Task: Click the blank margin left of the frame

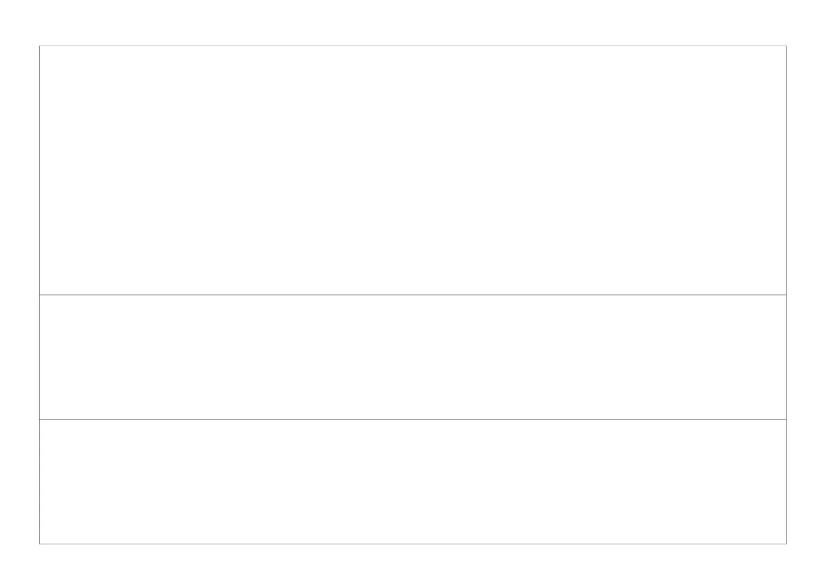Action: pyautogui.click(x=19, y=292)
